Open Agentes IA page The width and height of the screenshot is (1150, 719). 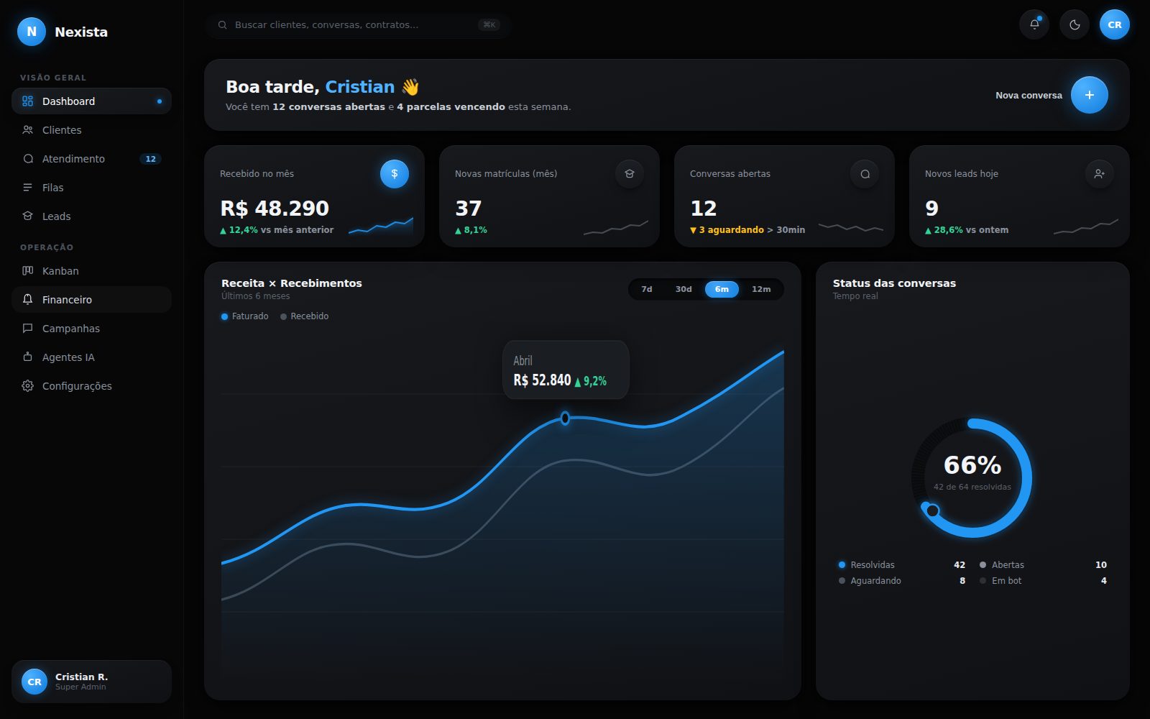pyautogui.click(x=91, y=357)
